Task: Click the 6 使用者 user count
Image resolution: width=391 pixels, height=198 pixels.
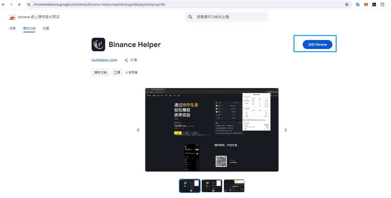Action: click(x=132, y=72)
